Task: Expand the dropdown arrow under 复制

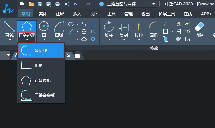Action: [x=124, y=40]
